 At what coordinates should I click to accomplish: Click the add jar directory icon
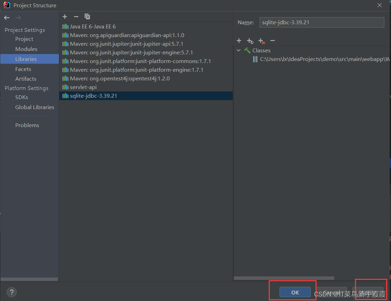pyautogui.click(x=261, y=41)
